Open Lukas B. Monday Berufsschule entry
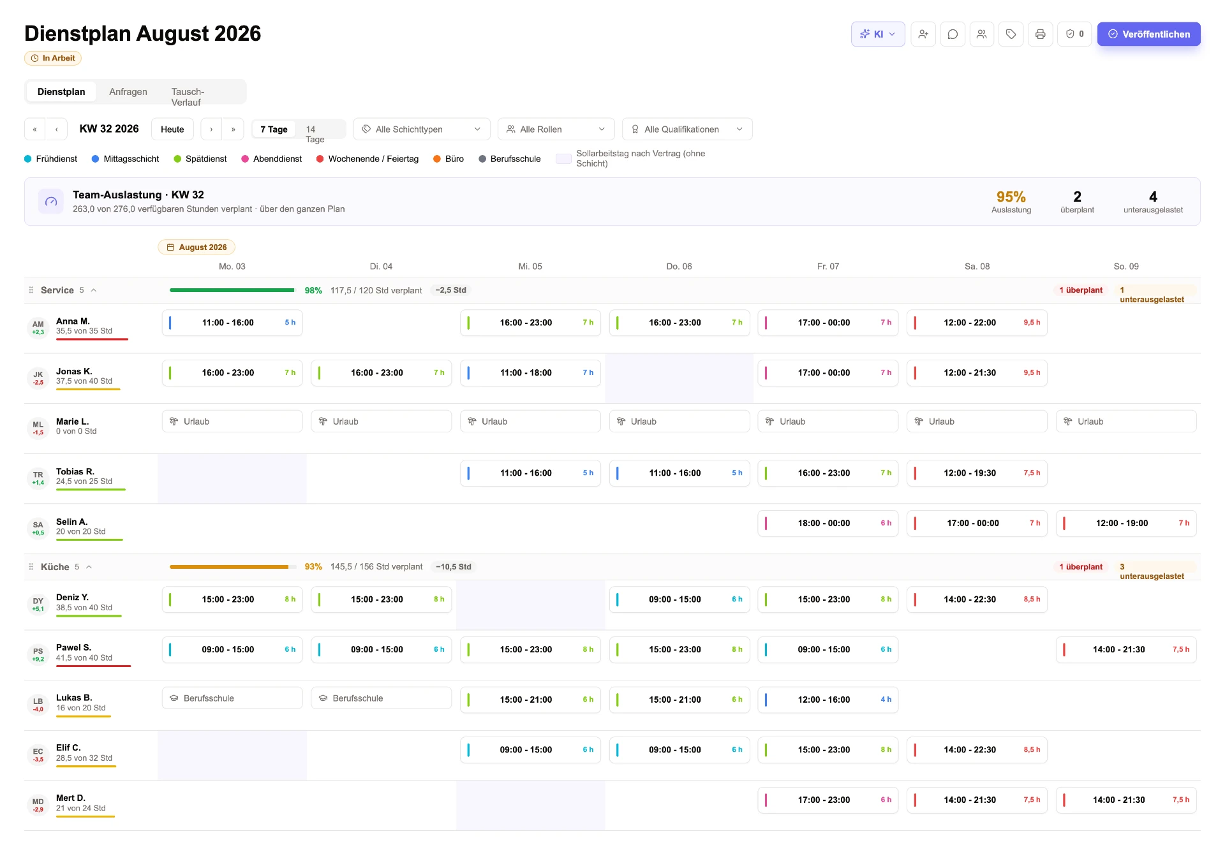Image resolution: width=1225 pixels, height=859 pixels. (232, 698)
